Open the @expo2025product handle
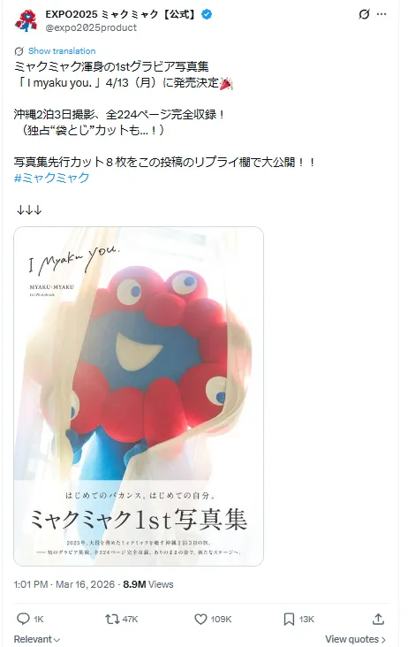408x647 pixels. tap(91, 27)
